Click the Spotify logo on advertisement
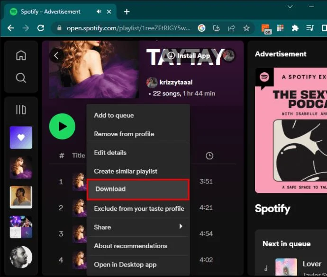The image size is (327, 277). (x=264, y=77)
